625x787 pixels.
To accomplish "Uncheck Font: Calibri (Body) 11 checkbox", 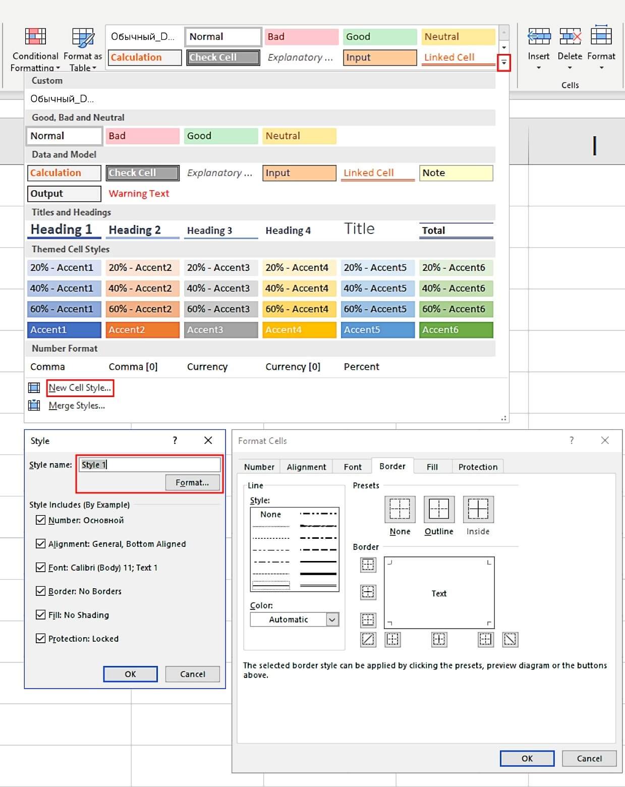I will click(x=41, y=567).
